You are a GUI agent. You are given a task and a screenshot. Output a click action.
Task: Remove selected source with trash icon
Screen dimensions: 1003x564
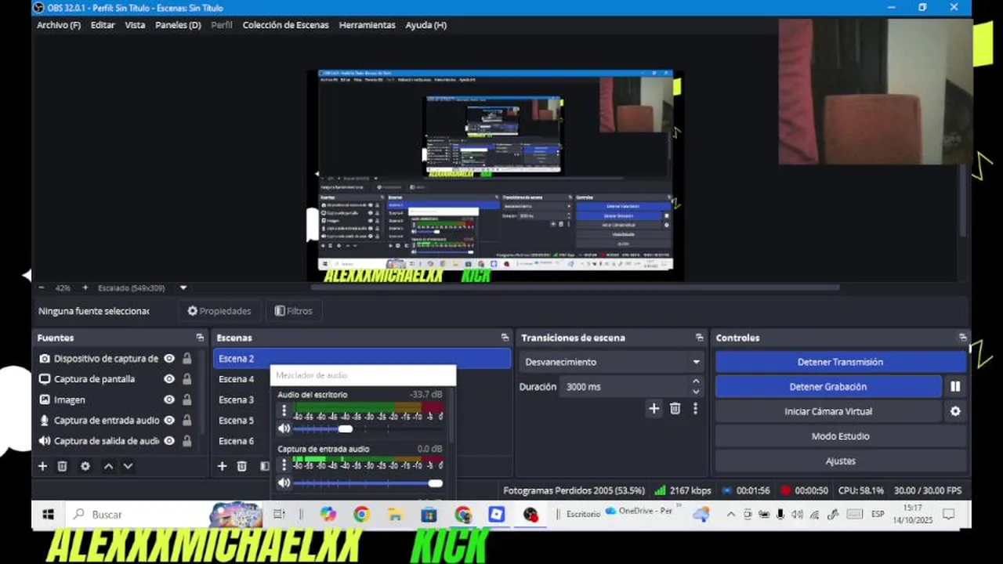(63, 466)
